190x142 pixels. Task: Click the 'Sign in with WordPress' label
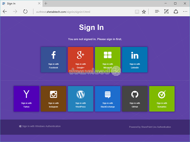coord(81,105)
